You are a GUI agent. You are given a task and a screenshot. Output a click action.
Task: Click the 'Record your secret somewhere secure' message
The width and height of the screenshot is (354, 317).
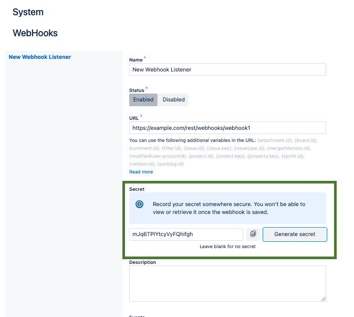click(229, 208)
